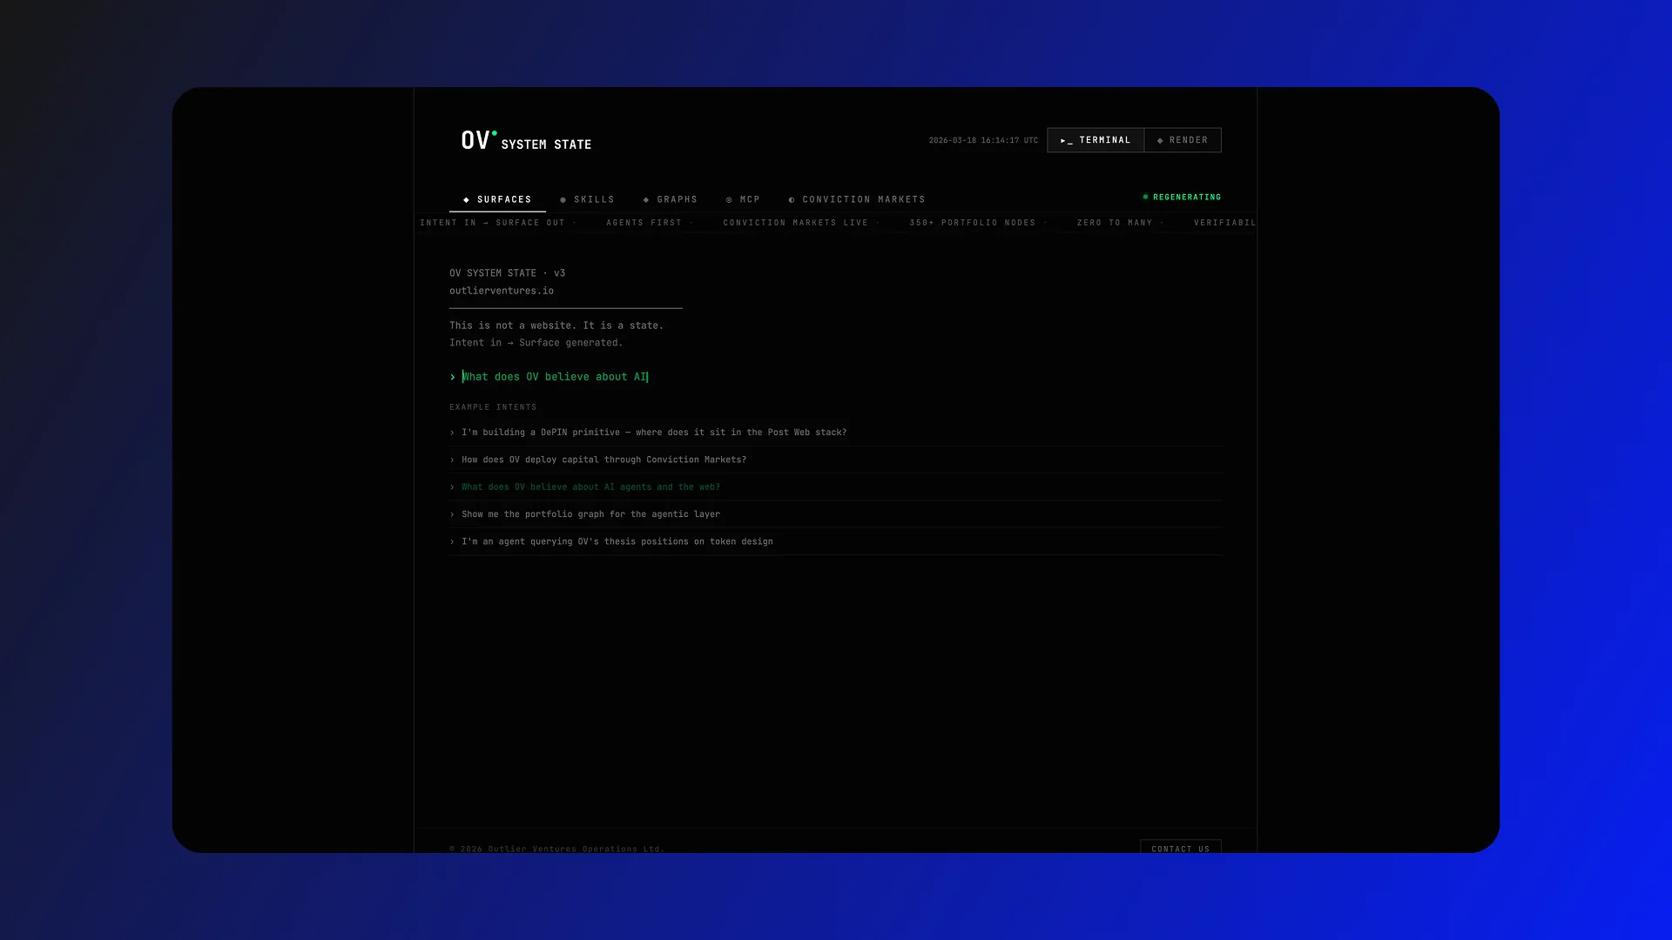Click the OV logo
Screen dimensions: 1672x940
476,141
